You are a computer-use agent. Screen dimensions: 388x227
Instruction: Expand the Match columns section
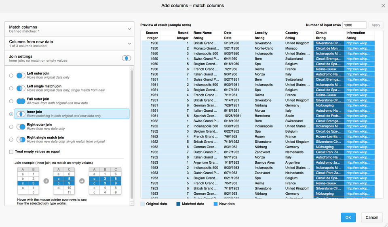tap(129, 29)
